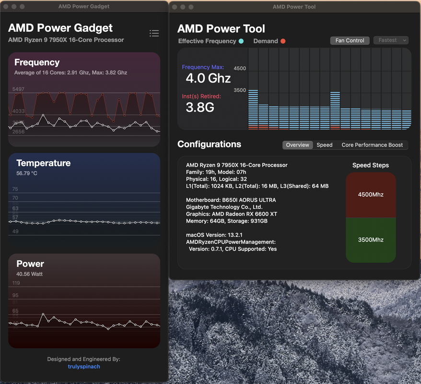Click the Temperature graph card
Screen dimensions: 421x384
click(84, 200)
